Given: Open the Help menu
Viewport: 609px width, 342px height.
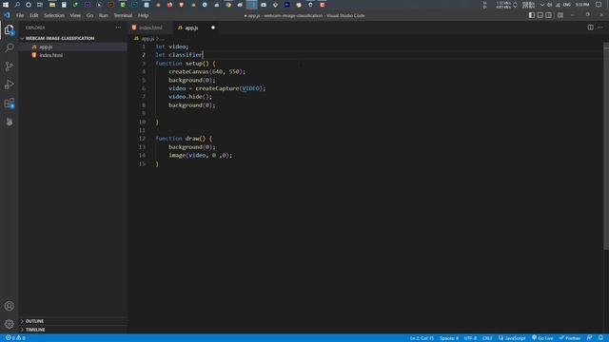Looking at the screenshot, I should 144,15.
